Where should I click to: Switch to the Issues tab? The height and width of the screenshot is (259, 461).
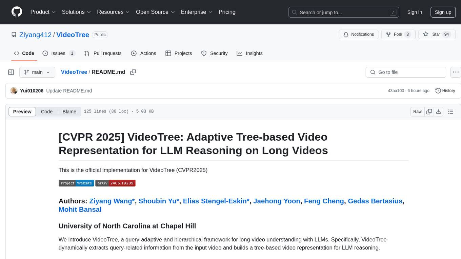59,53
